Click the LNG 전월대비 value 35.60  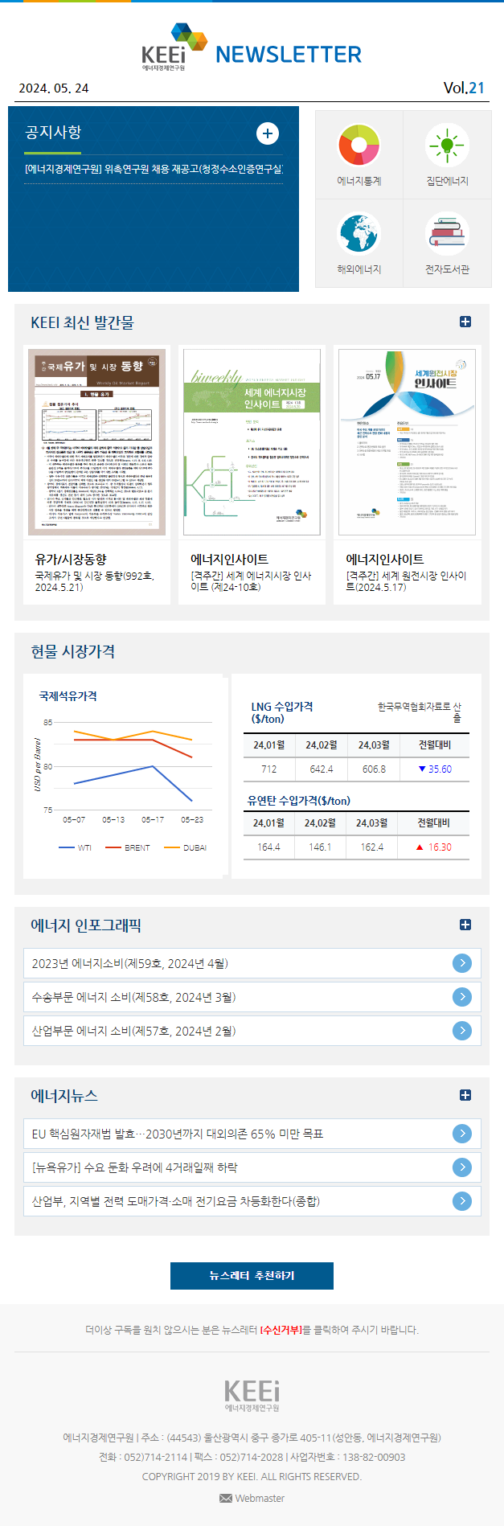coord(435,769)
